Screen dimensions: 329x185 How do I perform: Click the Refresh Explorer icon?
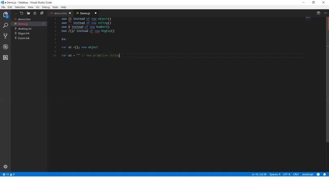click(x=35, y=13)
